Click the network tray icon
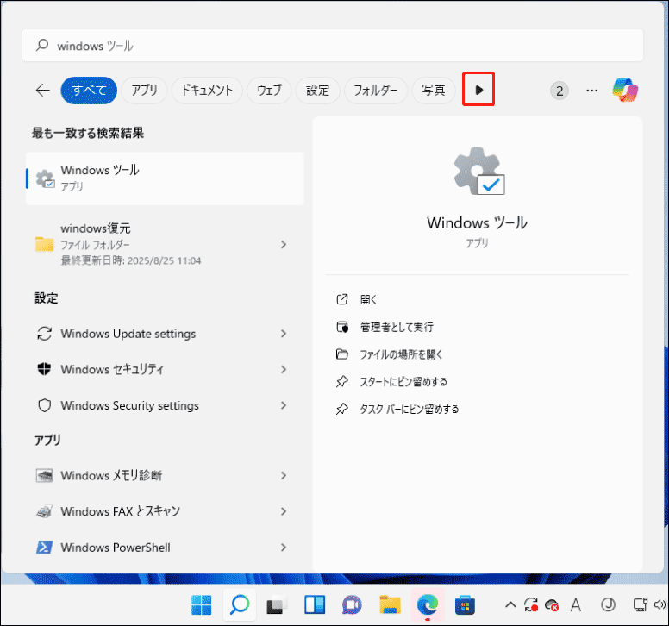Screen dimensions: 669x626 [x=641, y=604]
